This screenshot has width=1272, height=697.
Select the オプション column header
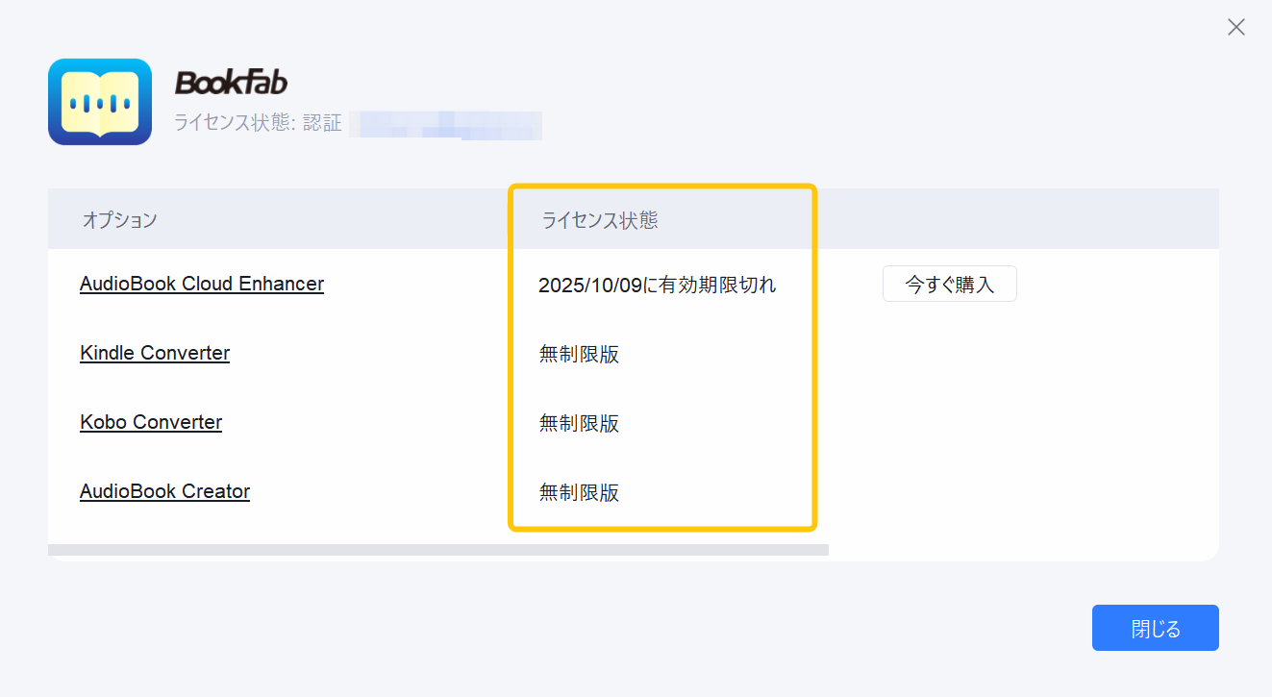(x=119, y=220)
